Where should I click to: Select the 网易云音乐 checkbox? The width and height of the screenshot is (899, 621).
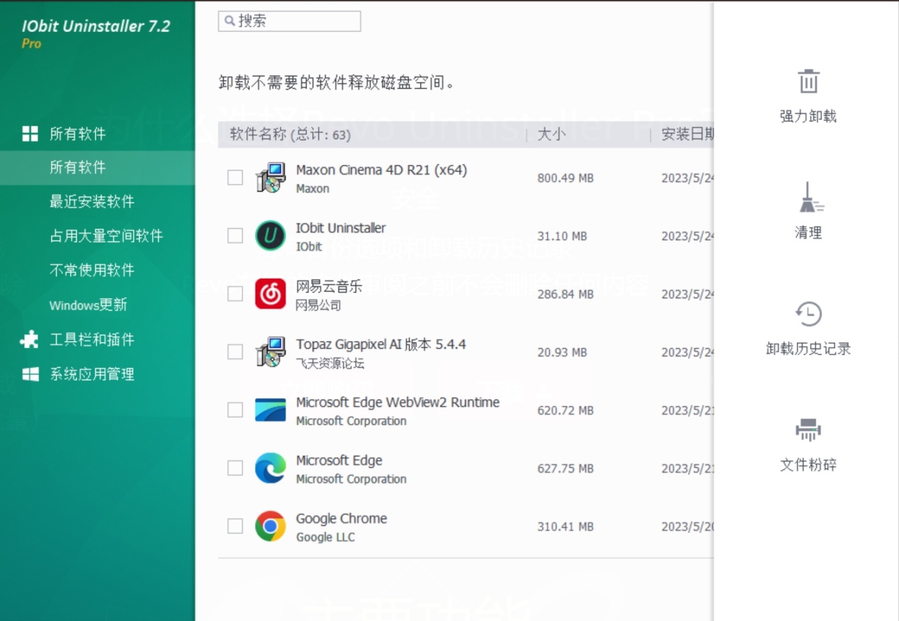click(x=235, y=294)
